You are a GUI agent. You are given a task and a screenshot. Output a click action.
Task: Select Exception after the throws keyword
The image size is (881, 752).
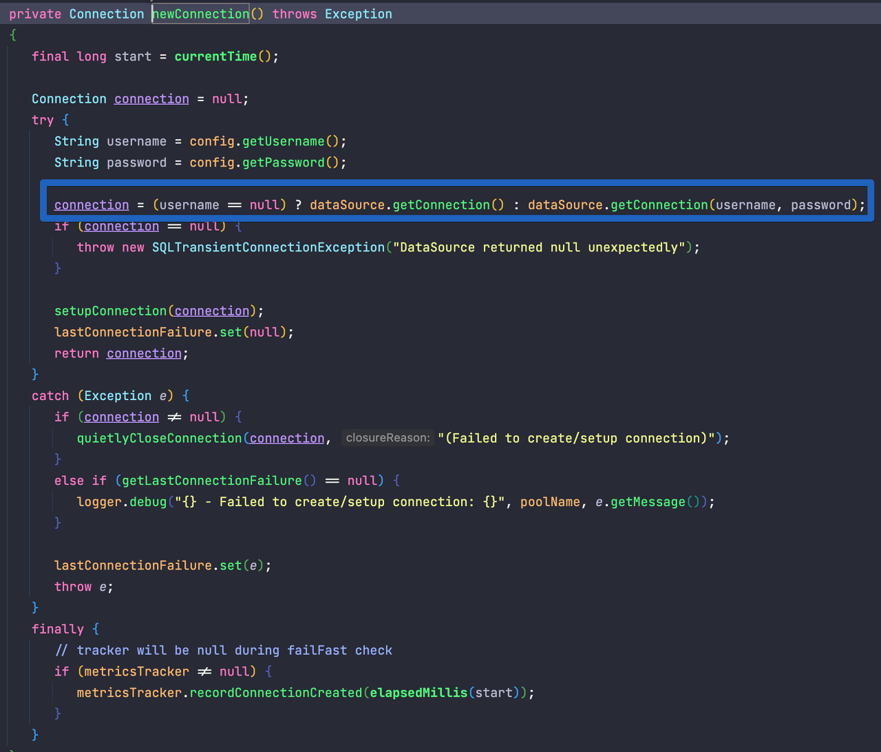point(359,14)
